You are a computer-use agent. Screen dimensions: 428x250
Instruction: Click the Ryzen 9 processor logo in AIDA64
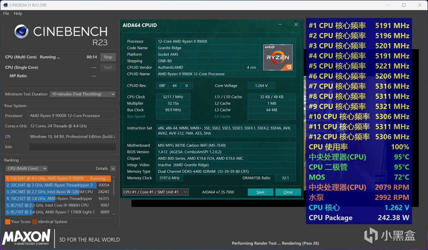[x=278, y=57]
